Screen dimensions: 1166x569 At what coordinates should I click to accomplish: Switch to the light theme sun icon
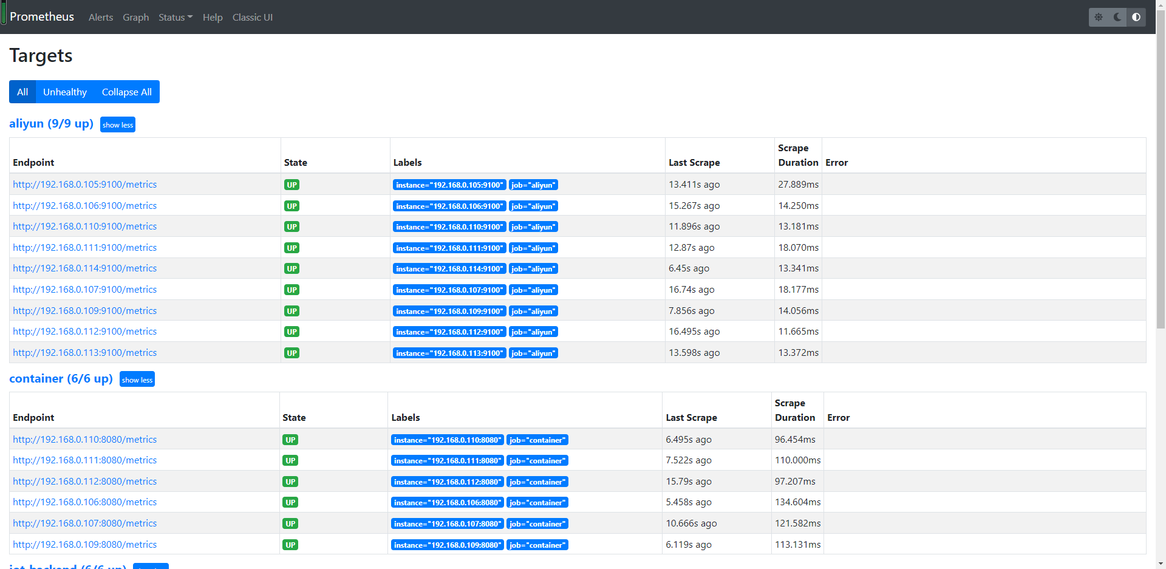[x=1099, y=17]
